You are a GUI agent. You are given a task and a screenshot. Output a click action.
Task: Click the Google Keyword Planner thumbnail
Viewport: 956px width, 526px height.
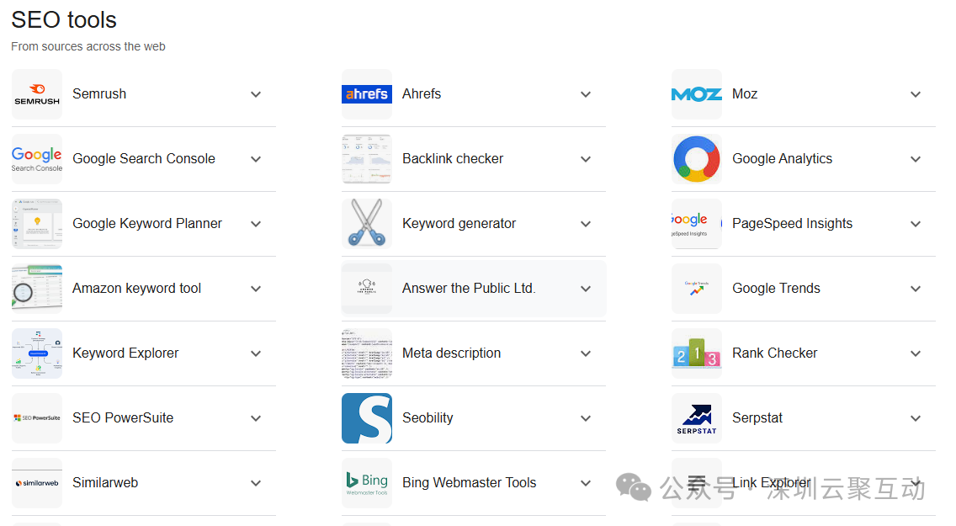[37, 224]
